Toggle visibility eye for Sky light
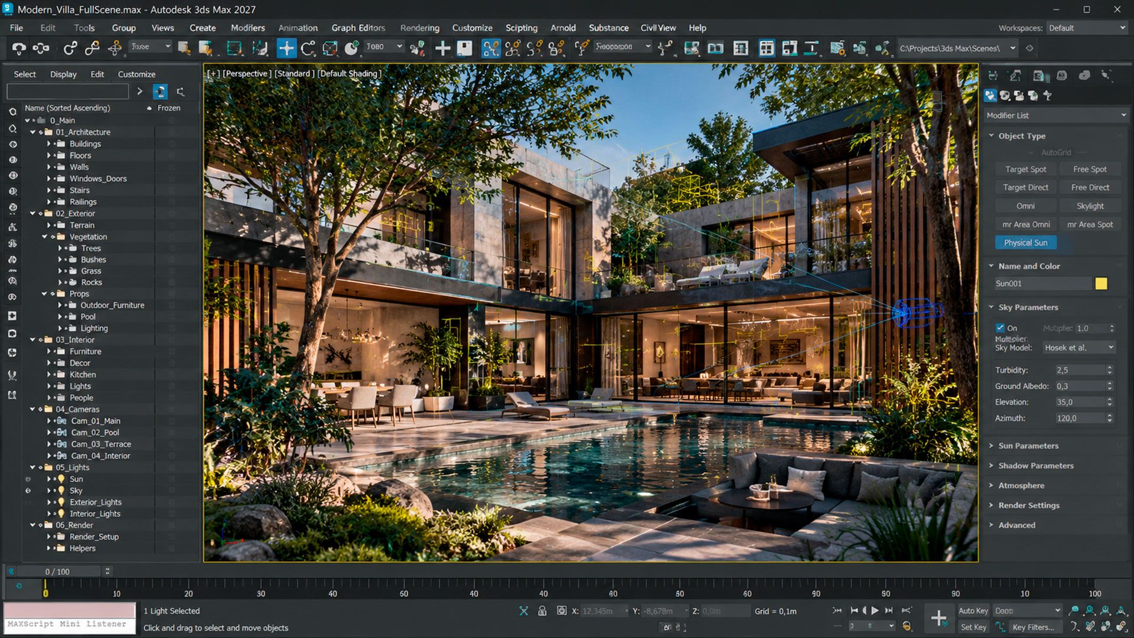 pos(28,490)
